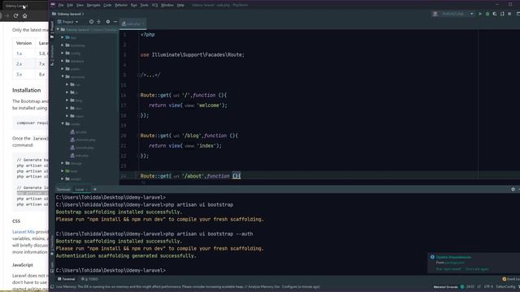The height and width of the screenshot is (292, 520).
Task: Click the Installation heading in browser
Action: (27, 90)
